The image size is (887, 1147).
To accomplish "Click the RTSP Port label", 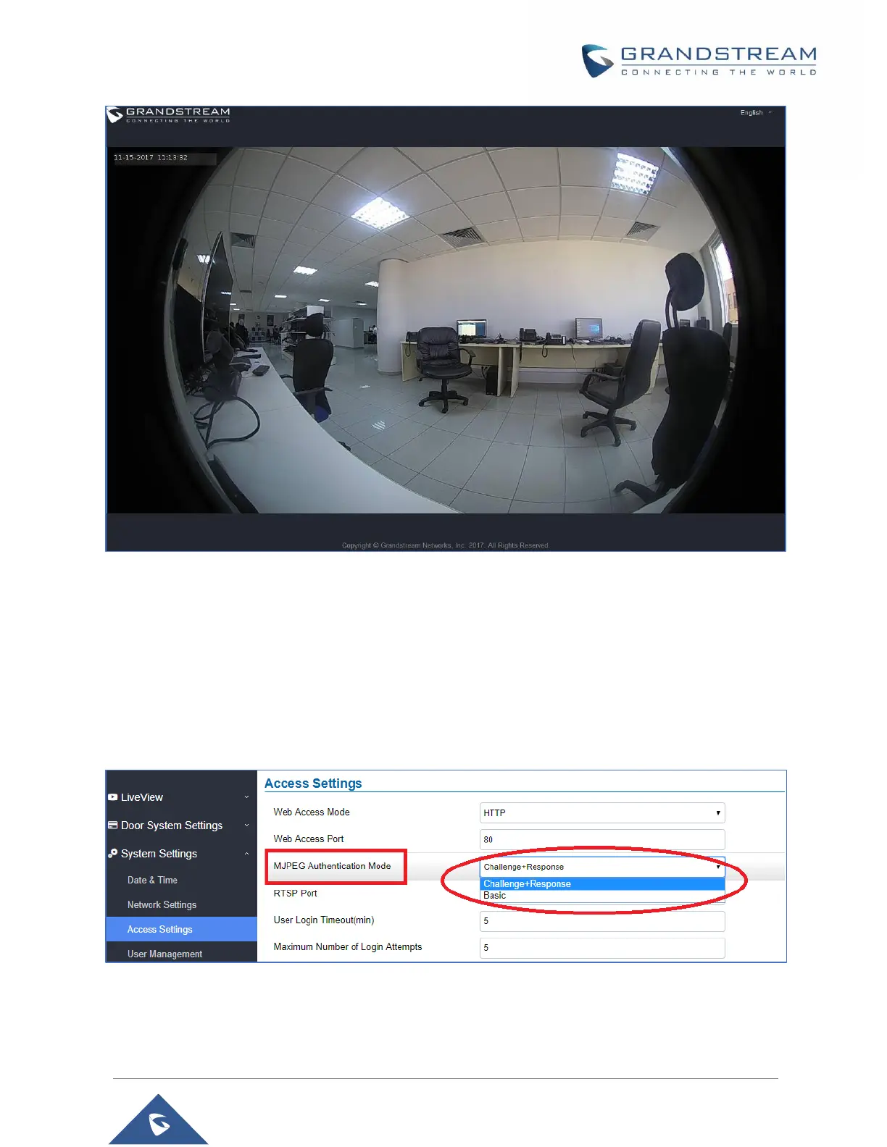I will tap(295, 894).
